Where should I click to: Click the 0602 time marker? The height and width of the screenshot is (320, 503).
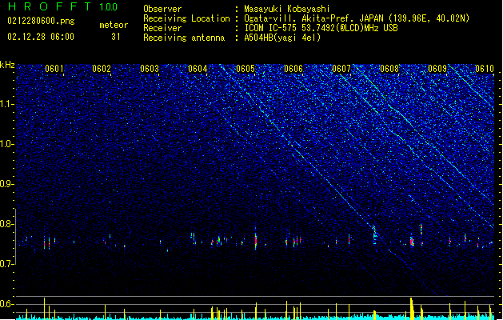102,69
